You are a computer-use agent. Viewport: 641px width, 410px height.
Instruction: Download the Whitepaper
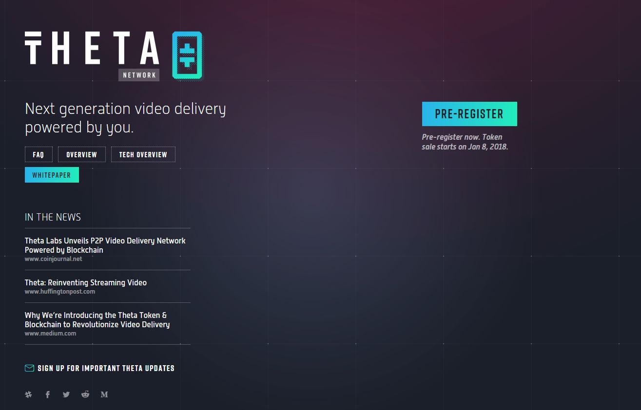pos(52,175)
